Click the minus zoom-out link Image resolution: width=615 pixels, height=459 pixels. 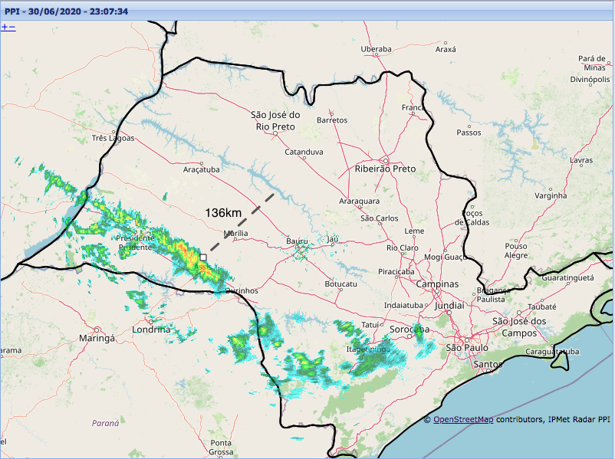click(x=12, y=27)
